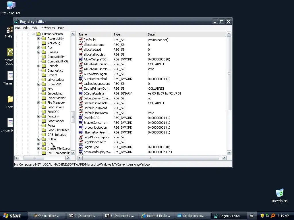Image resolution: width=294 pixels, height=220 pixels.
Task: Select the DefaultUserName value
Action: pyautogui.click(x=96, y=113)
